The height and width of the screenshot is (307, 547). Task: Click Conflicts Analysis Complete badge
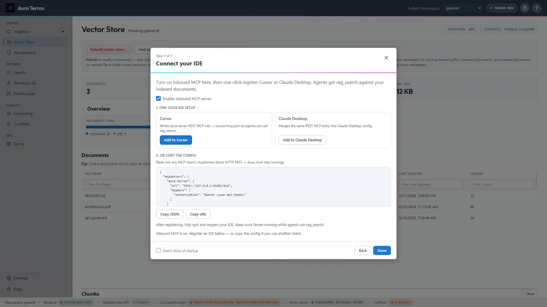pyautogui.click(x=509, y=29)
